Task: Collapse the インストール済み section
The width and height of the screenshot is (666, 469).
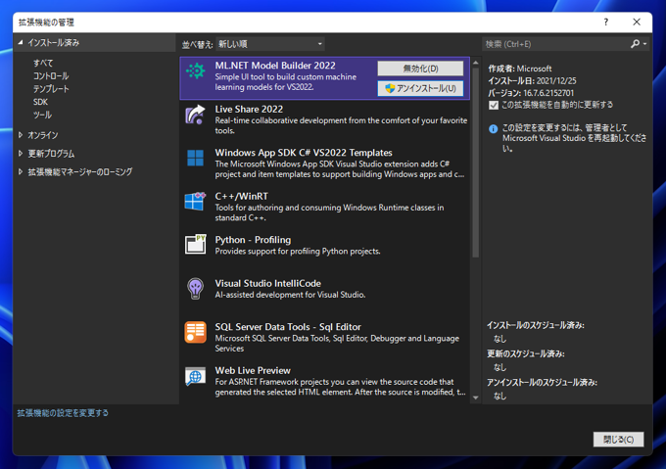Action: [20, 42]
